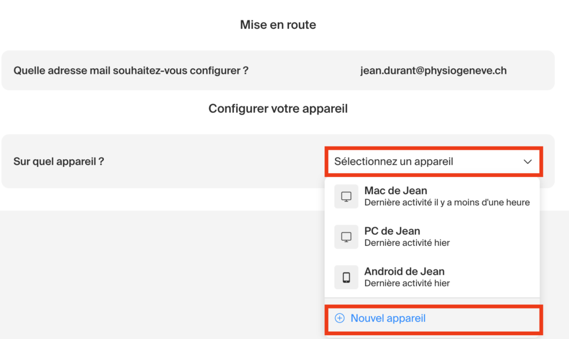Select "Mac de Jean" from the device list
Screen dimensions: 569x339
396,191
